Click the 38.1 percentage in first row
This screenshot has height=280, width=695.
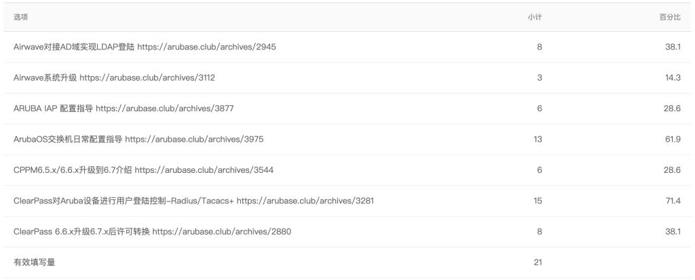click(x=673, y=47)
